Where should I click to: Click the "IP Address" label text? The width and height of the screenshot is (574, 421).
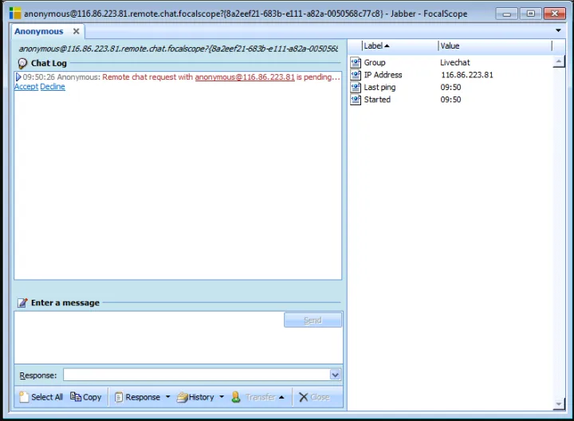pyautogui.click(x=383, y=75)
